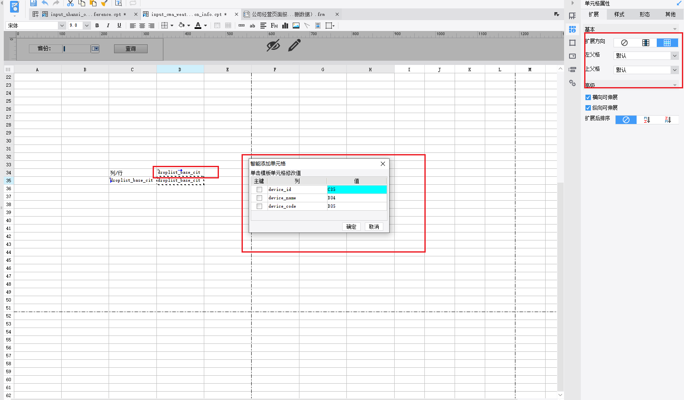This screenshot has height=400, width=684.
Task: Click 确定 in the smart add cells dialog
Action: [x=351, y=227]
